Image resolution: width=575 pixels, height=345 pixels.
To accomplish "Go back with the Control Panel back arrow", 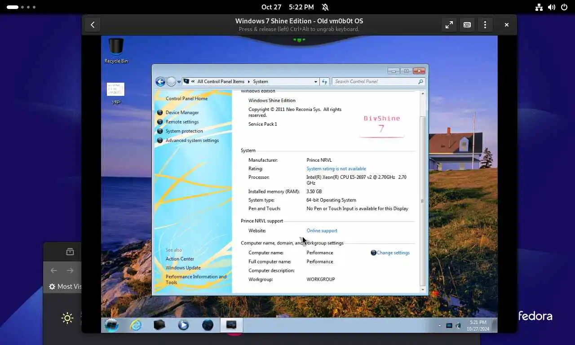I will click(160, 81).
